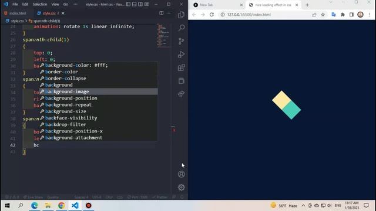Click style.css in the breadcrumb path
Viewport: 376px width, 211px height.
17,21
